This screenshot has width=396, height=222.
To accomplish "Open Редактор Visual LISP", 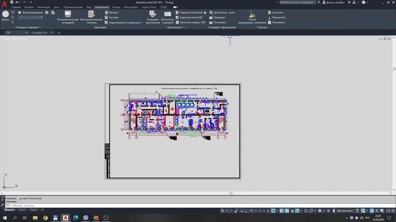I will (x=189, y=17).
